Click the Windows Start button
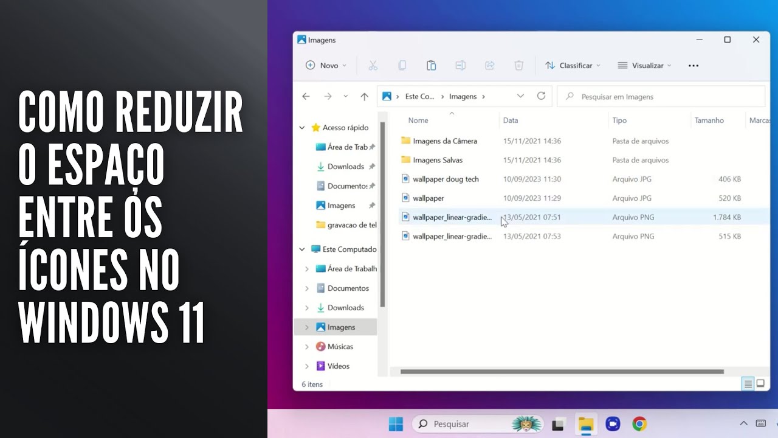Image resolution: width=778 pixels, height=438 pixels. (x=396, y=424)
